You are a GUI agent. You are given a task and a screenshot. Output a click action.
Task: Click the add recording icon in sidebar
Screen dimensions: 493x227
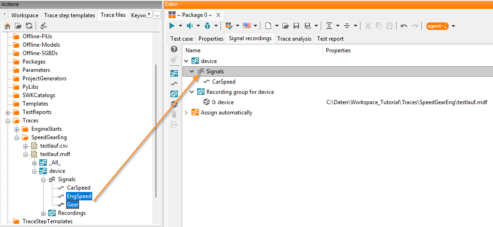[174, 104]
